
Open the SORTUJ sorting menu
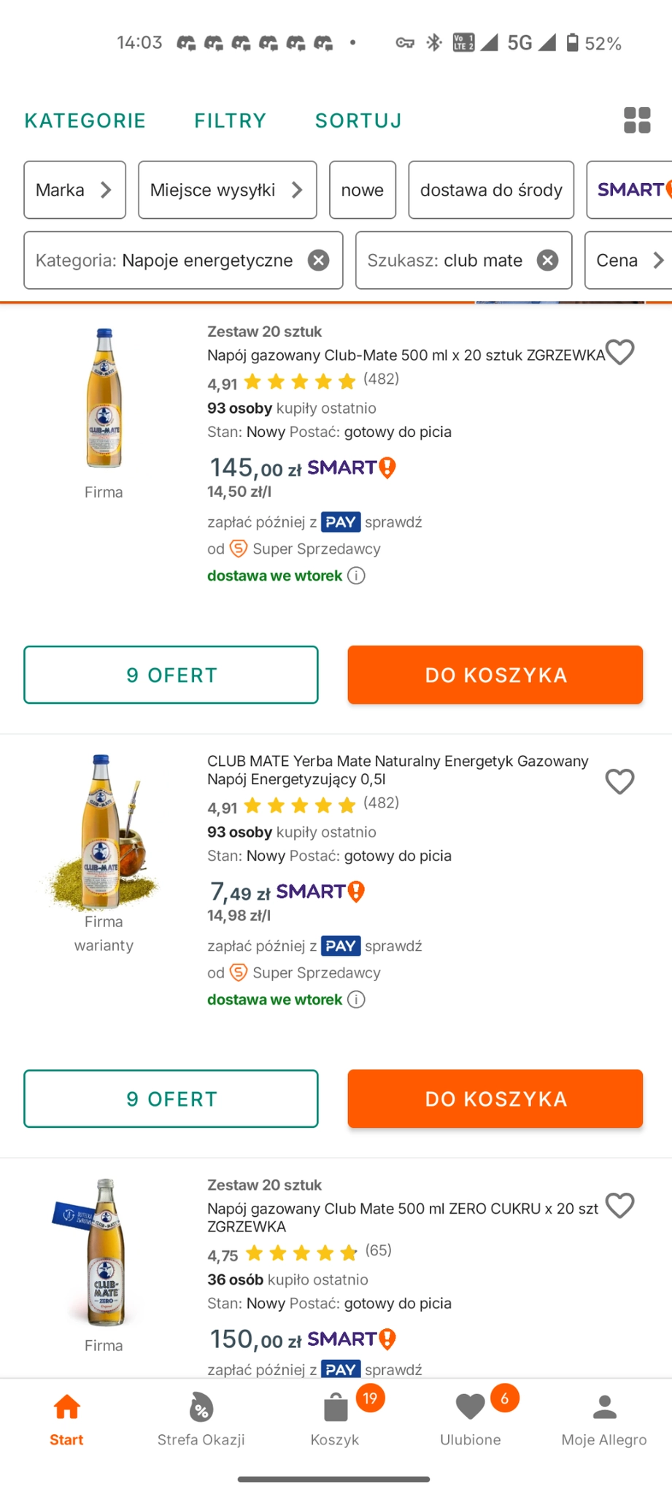pyautogui.click(x=358, y=120)
